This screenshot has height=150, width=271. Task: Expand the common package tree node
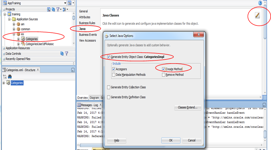(14, 29)
